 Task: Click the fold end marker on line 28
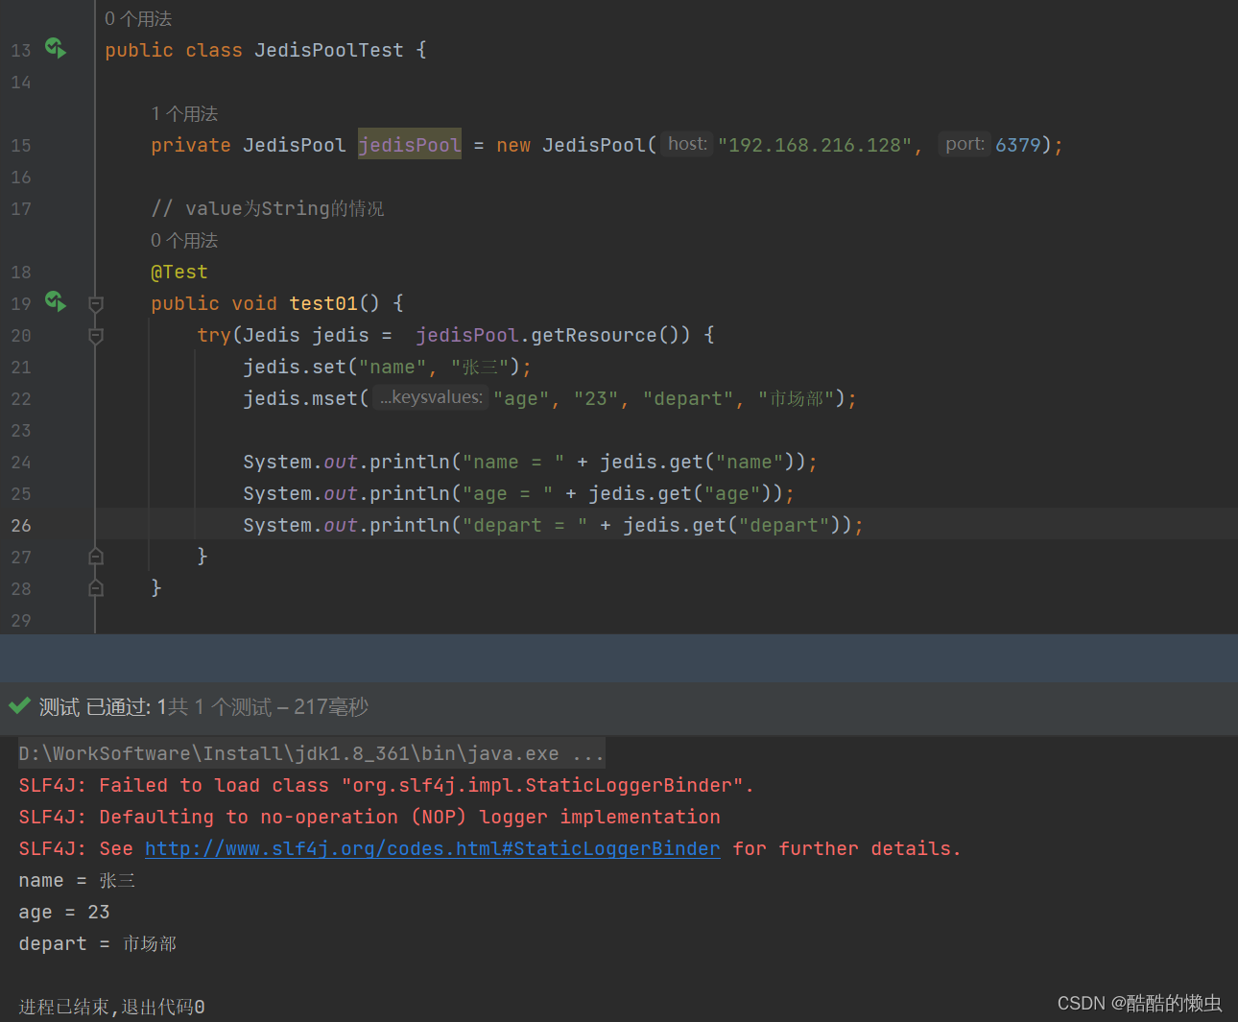click(x=96, y=588)
